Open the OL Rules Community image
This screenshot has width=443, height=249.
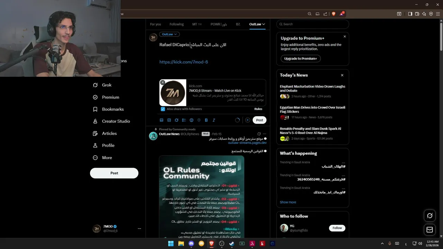pos(202,197)
